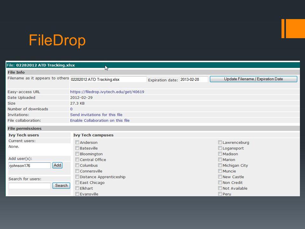
Task: Click the Add user(s) text field
Action: pyautogui.click(x=30, y=165)
